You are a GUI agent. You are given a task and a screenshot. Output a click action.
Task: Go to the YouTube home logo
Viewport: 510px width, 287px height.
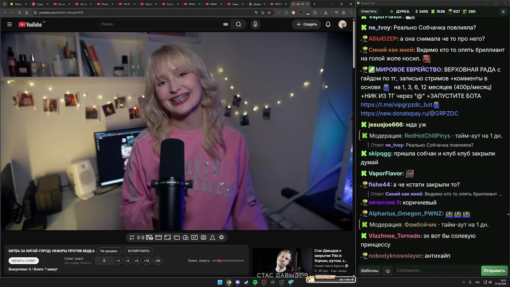pos(30,24)
